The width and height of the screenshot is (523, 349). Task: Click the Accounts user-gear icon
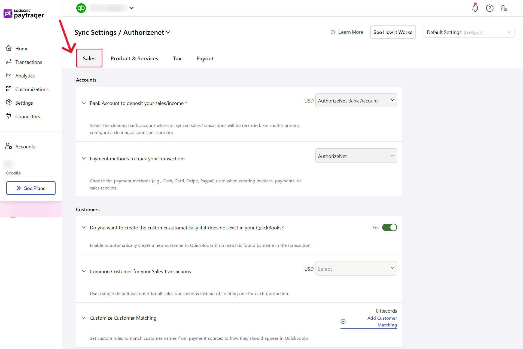click(9, 146)
